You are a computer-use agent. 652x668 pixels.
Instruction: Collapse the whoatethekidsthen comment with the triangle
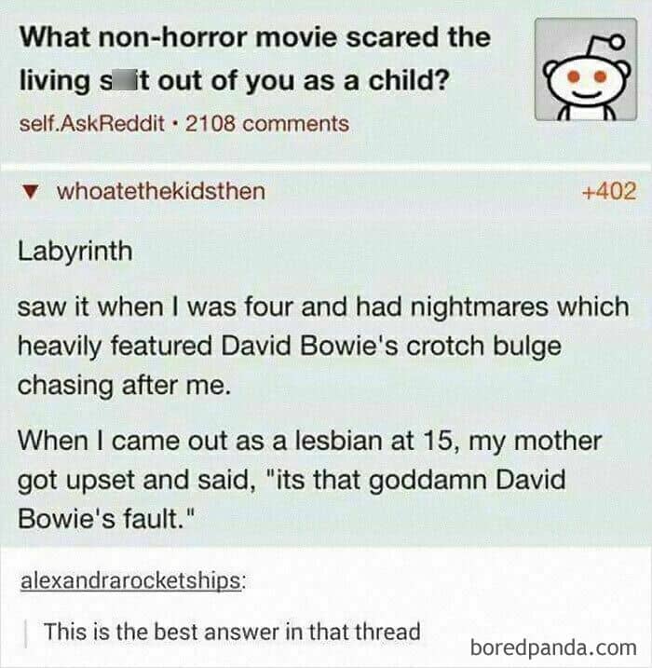point(30,192)
